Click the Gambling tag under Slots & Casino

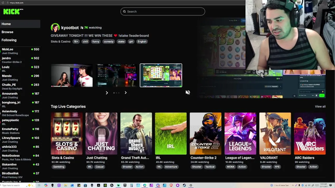pos(59,167)
